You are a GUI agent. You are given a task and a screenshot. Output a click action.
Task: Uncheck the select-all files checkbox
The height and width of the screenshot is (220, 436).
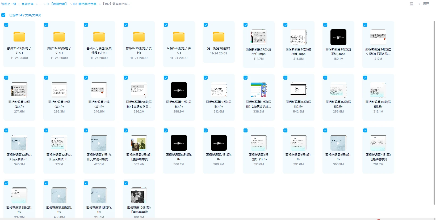pyautogui.click(x=3, y=15)
